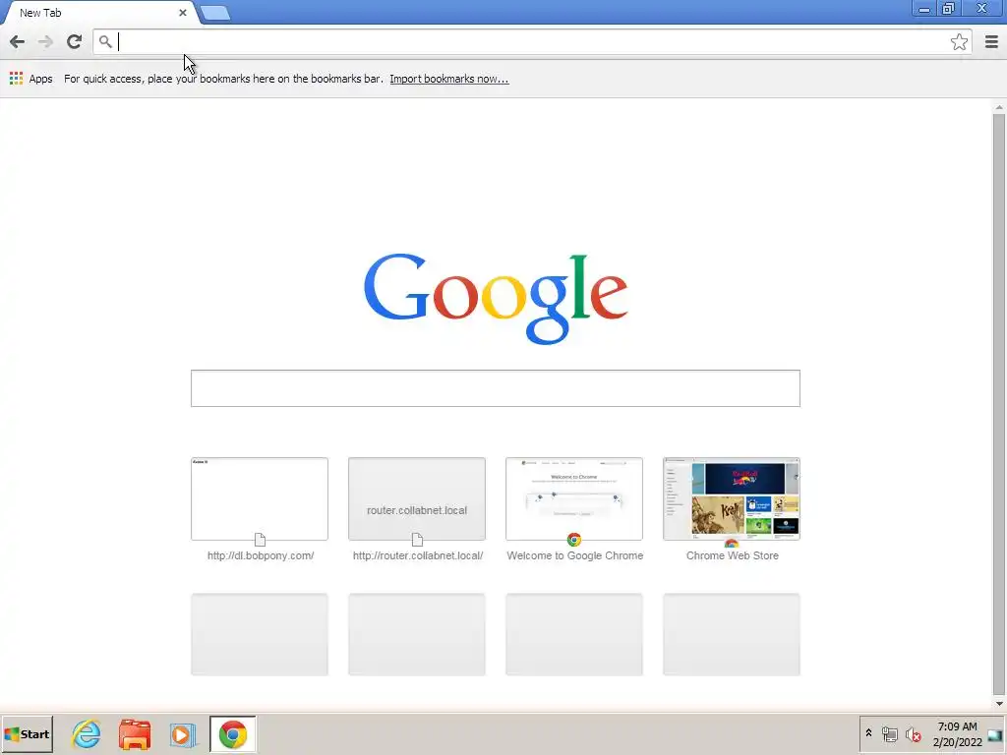Click the network tray icon

click(x=889, y=733)
